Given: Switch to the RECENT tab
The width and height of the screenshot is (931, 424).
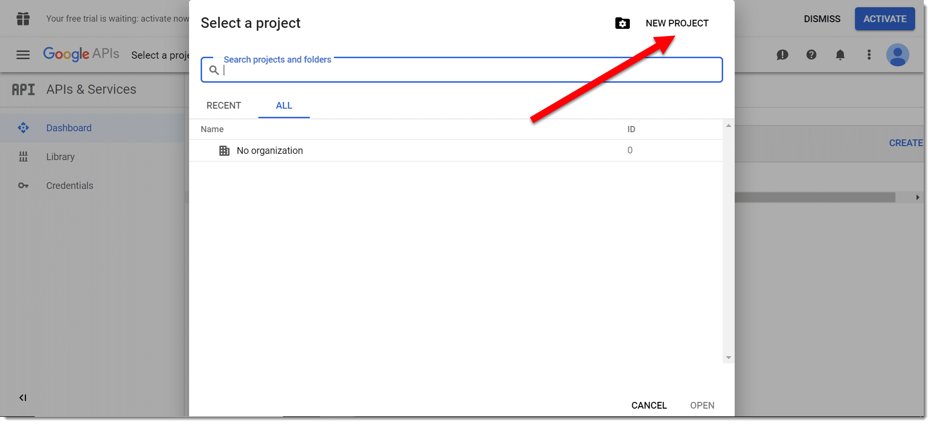Looking at the screenshot, I should point(224,106).
